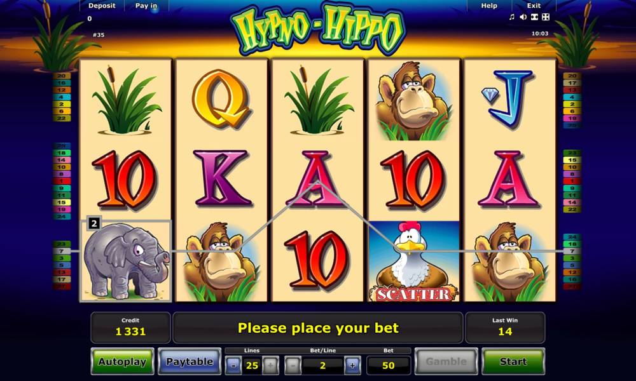This screenshot has height=381, width=636.
Task: Switch to widescreen display mode icon
Action: pyautogui.click(x=535, y=17)
